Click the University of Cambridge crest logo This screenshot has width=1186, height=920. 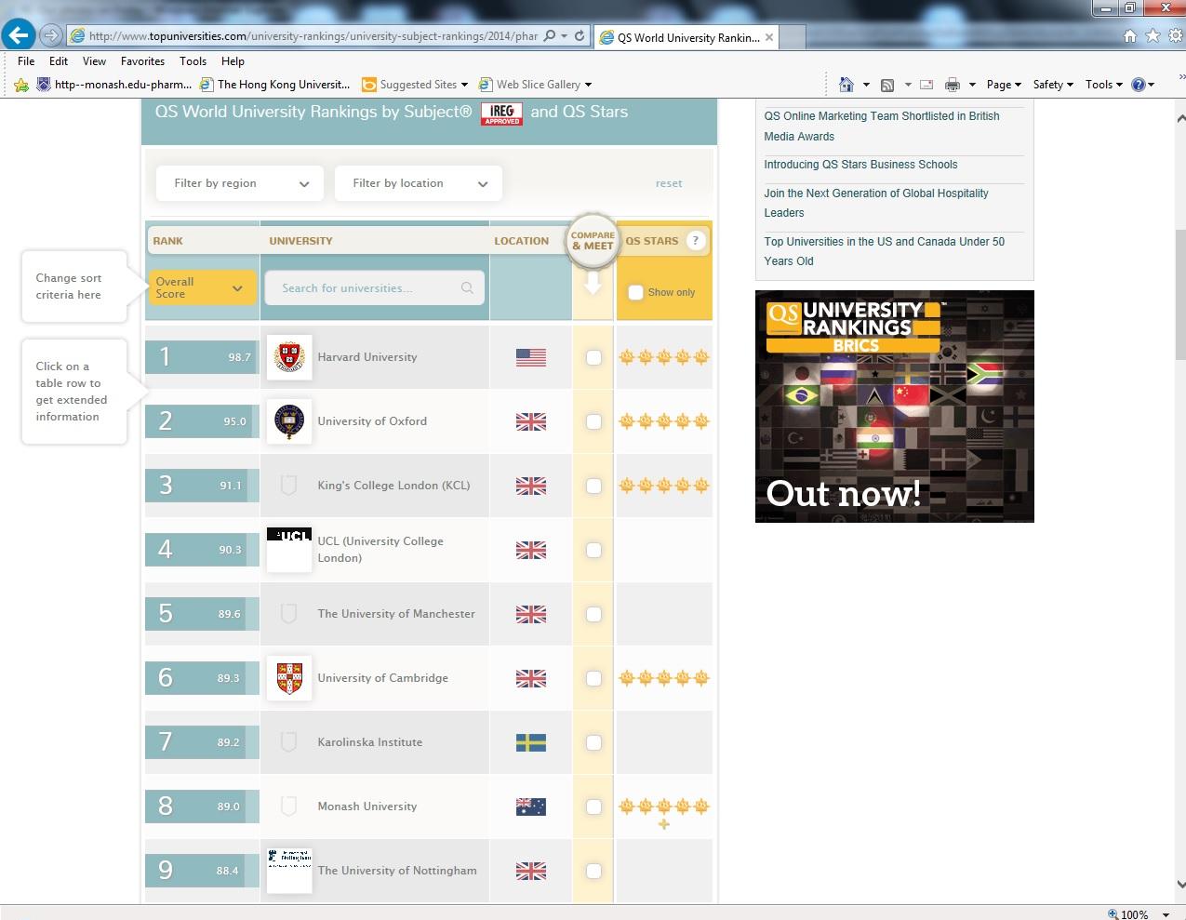coord(289,678)
